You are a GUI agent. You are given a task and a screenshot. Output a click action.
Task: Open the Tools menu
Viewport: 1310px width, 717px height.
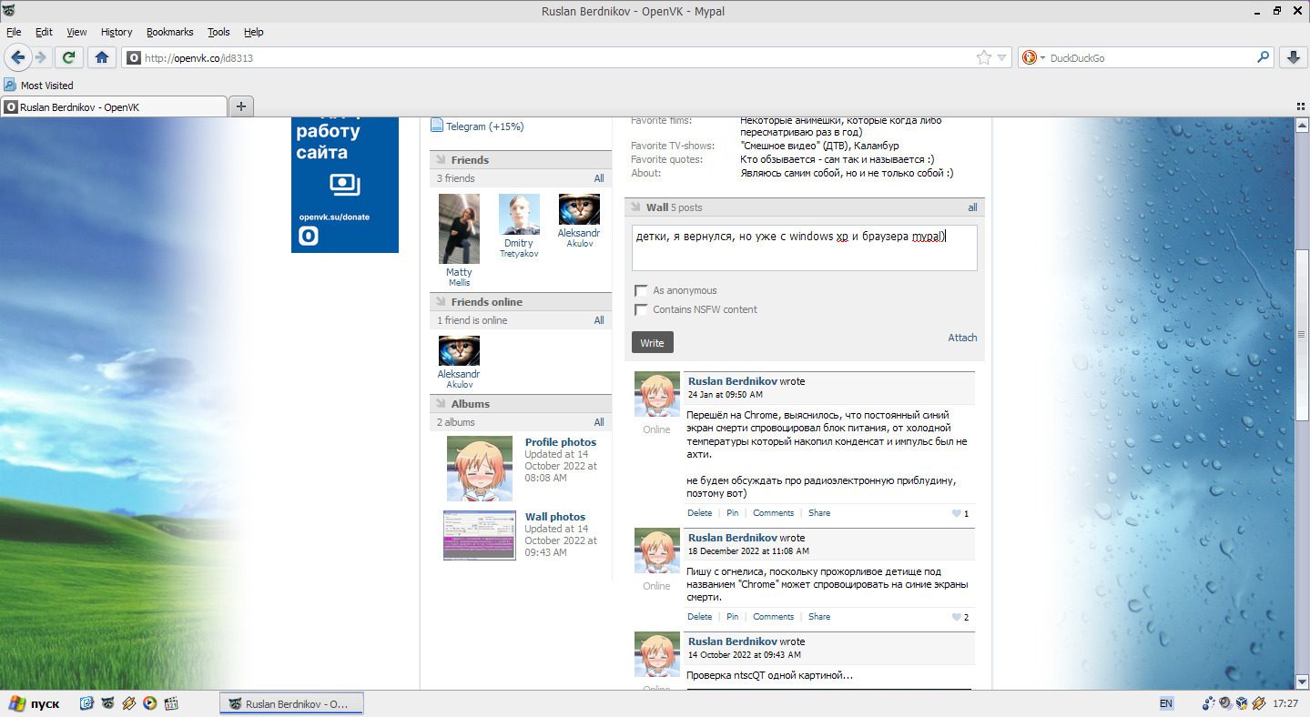pyautogui.click(x=218, y=32)
